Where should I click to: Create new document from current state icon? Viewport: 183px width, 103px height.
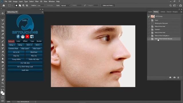click(170, 78)
